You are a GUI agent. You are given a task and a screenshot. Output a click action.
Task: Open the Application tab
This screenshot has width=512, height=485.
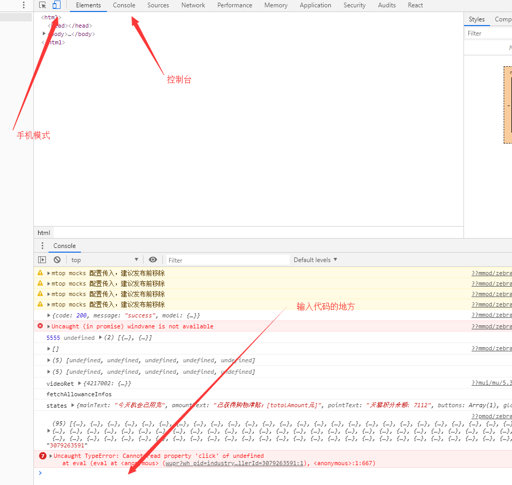tap(315, 5)
